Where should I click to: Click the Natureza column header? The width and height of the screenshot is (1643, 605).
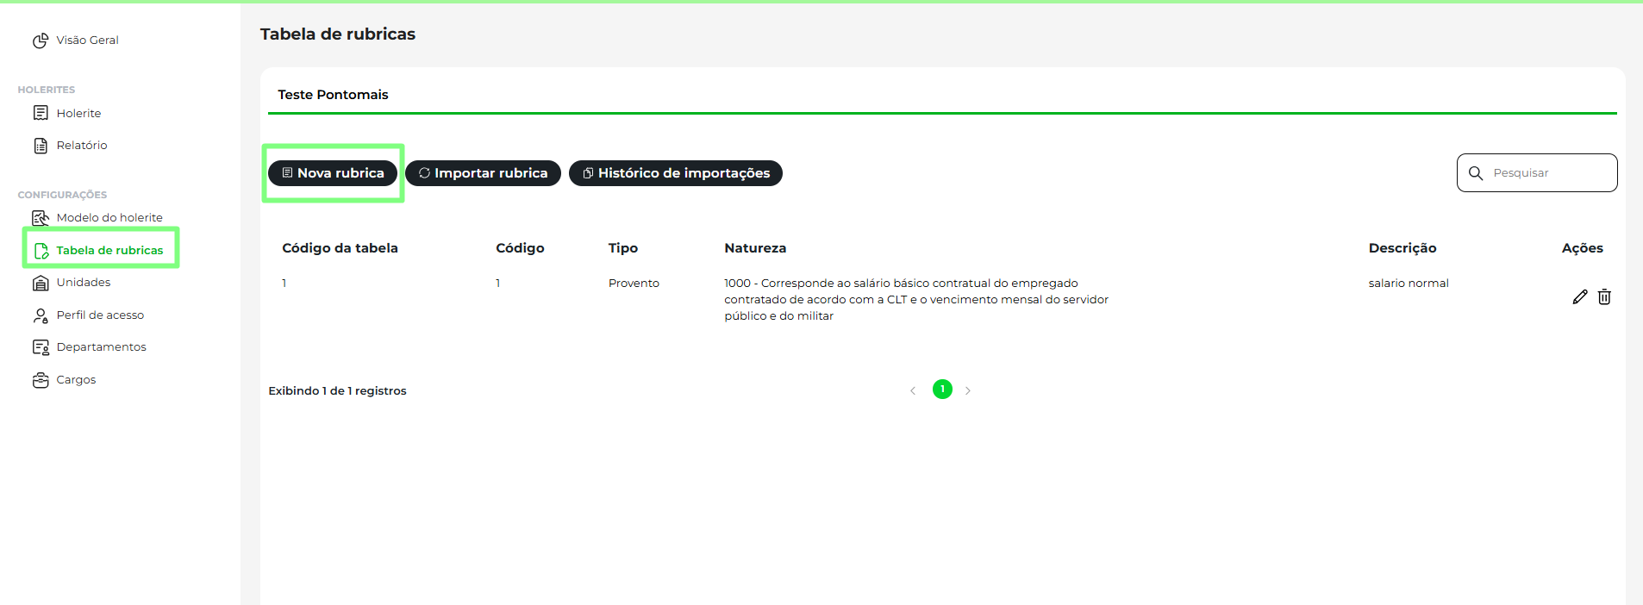coord(755,248)
